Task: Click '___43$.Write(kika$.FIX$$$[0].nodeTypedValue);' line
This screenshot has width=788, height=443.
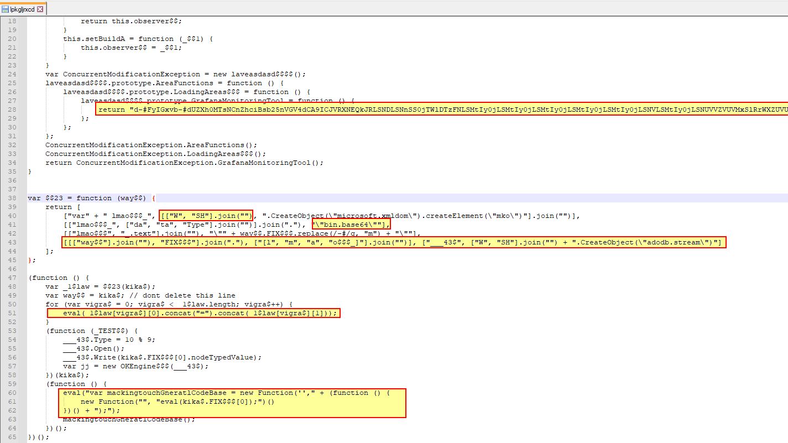Action: [162, 357]
